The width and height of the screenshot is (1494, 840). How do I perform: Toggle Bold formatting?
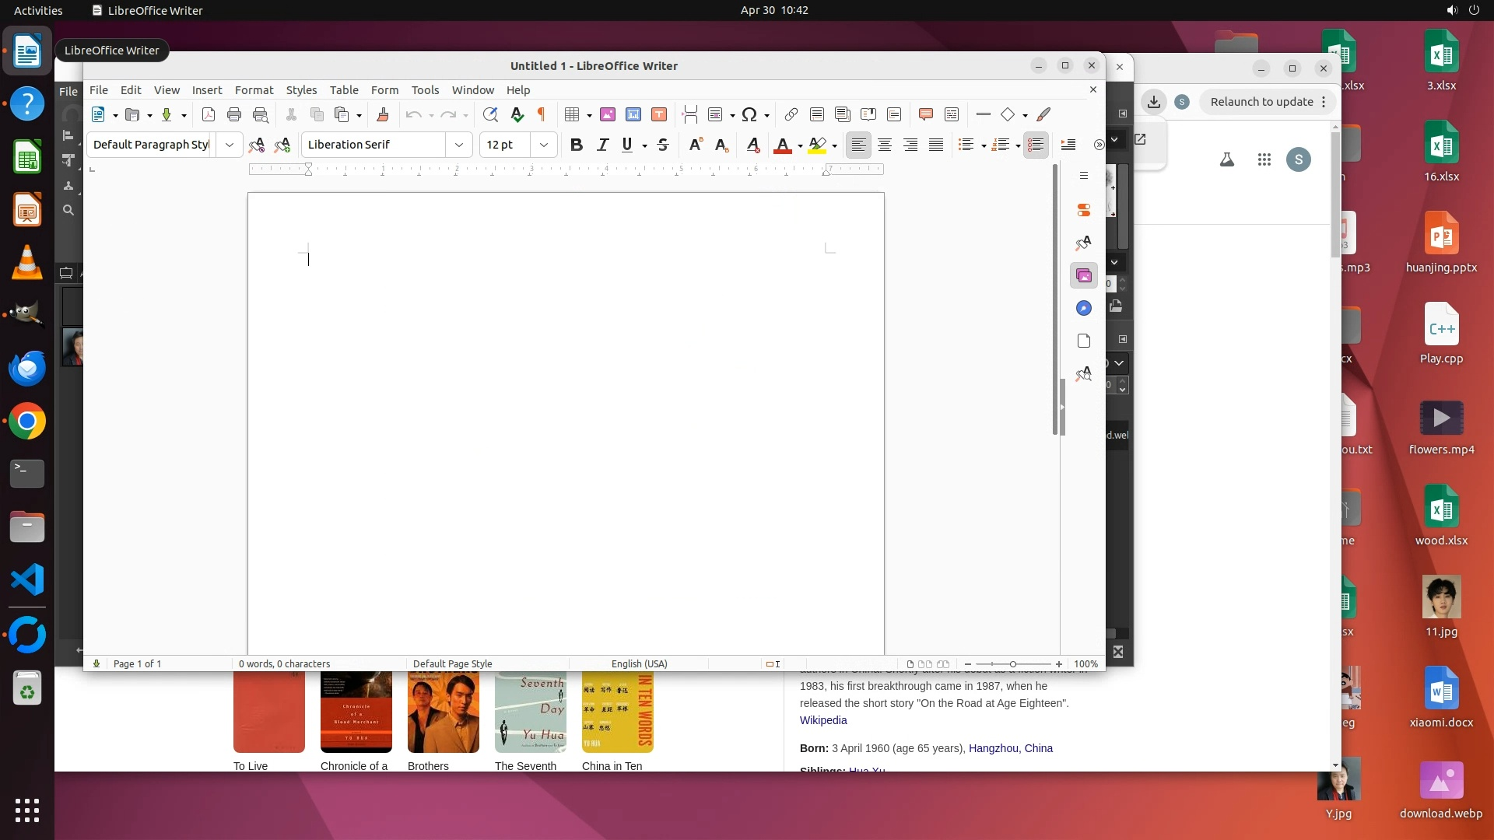(577, 145)
